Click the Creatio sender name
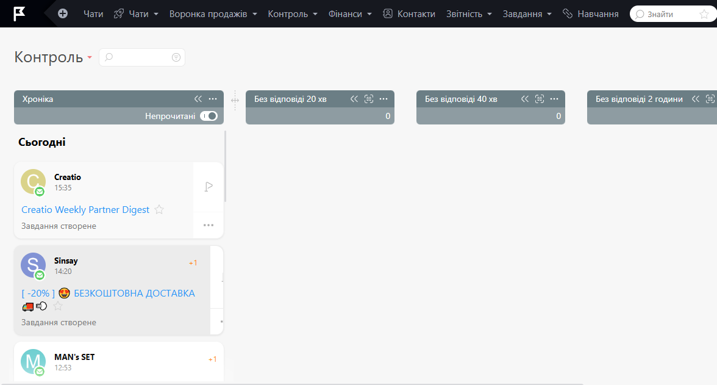The image size is (717, 385). (68, 177)
